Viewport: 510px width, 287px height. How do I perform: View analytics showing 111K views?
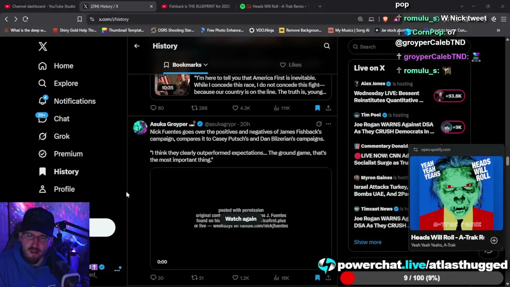pyautogui.click(x=281, y=108)
